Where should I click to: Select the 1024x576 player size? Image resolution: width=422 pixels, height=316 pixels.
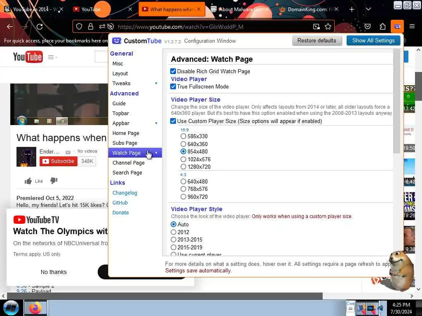(x=183, y=159)
